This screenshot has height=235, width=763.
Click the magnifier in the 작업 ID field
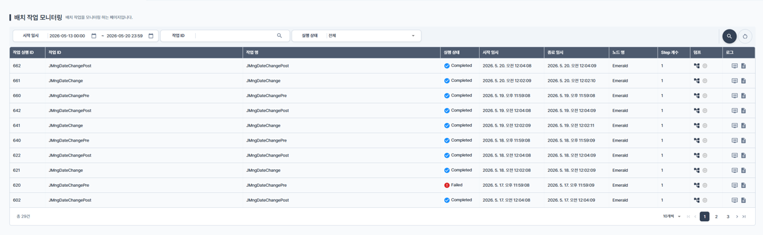pyautogui.click(x=279, y=36)
